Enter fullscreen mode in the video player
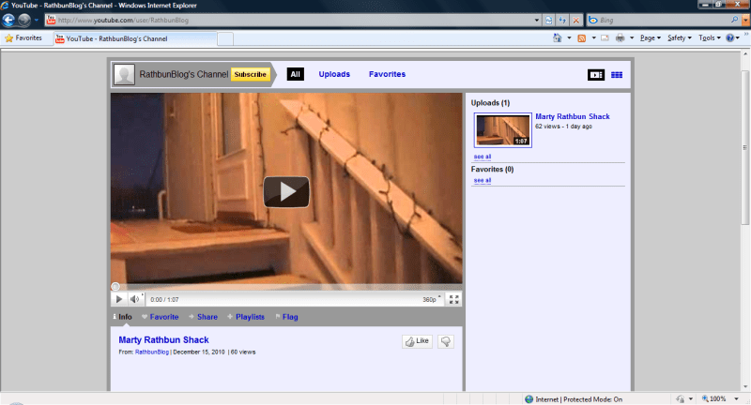 pyautogui.click(x=453, y=299)
